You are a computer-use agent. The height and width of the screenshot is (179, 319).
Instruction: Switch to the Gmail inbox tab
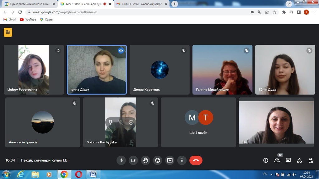coord(140,4)
